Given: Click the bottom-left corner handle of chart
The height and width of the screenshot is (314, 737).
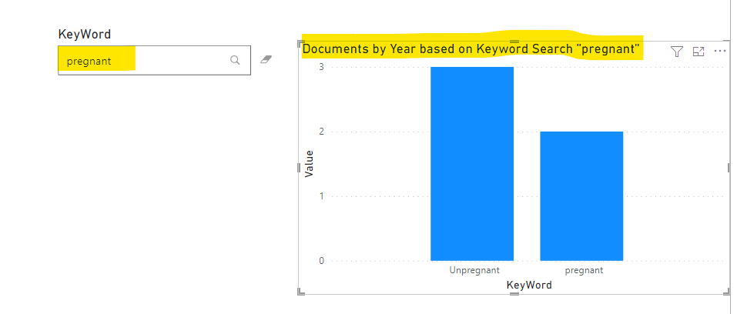Looking at the screenshot, I should pyautogui.click(x=300, y=292).
